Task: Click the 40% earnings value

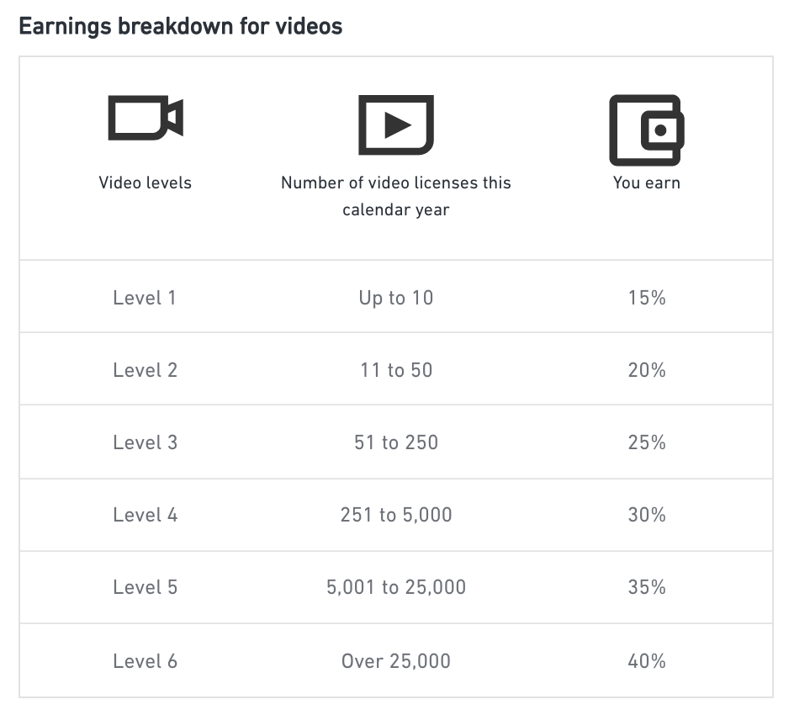Action: [x=646, y=661]
